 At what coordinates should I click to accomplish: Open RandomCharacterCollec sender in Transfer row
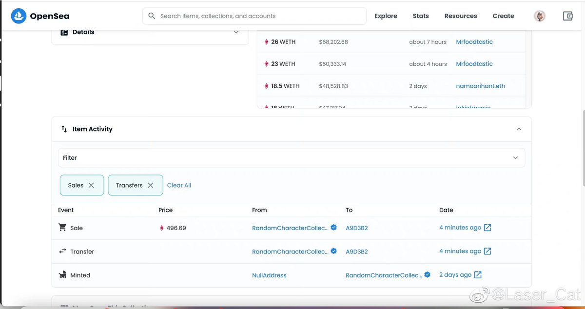click(x=290, y=252)
